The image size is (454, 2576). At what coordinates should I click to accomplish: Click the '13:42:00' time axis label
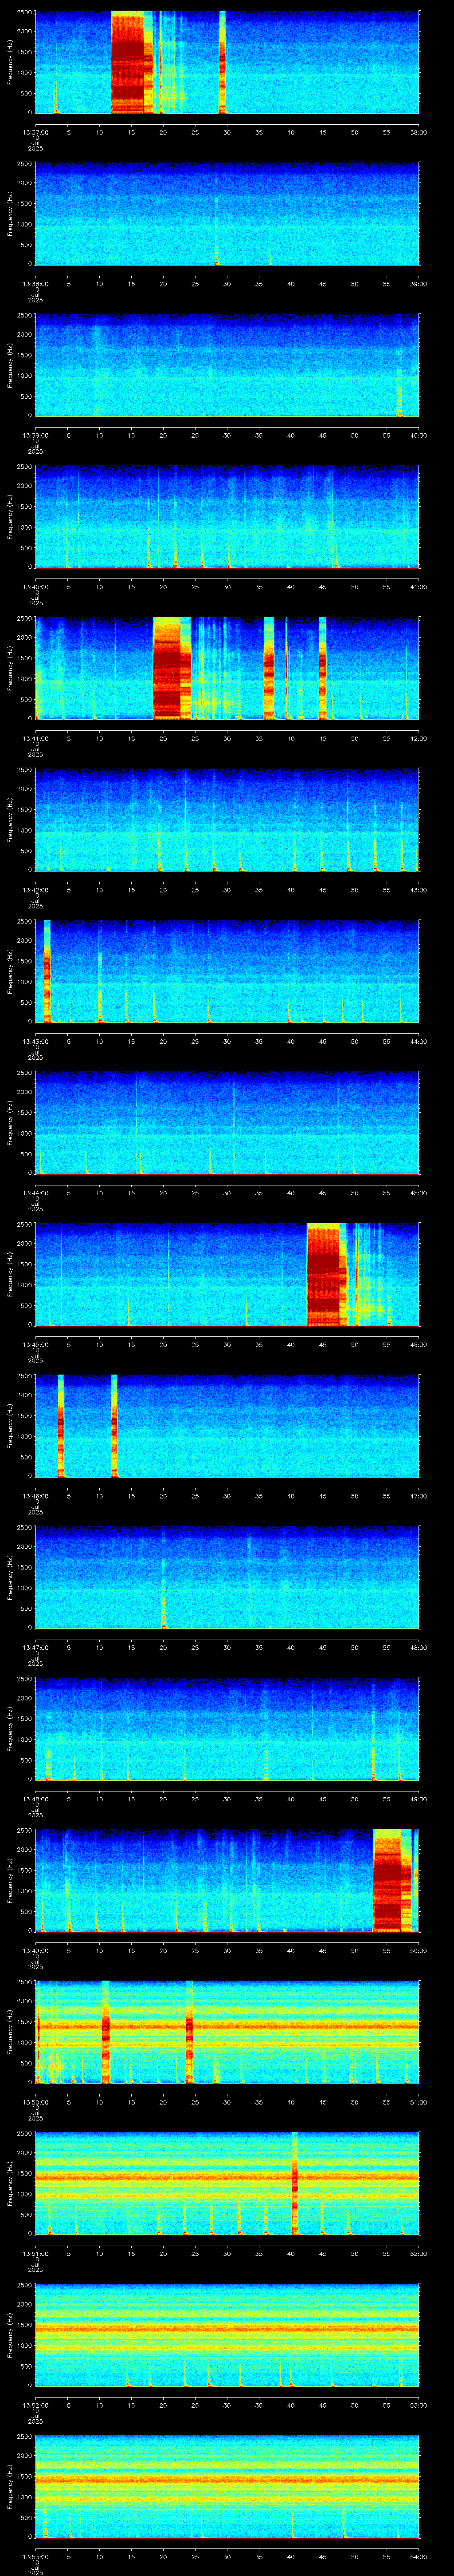[x=35, y=890]
